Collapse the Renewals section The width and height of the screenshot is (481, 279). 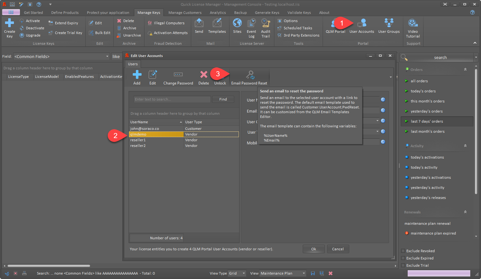pos(465,212)
